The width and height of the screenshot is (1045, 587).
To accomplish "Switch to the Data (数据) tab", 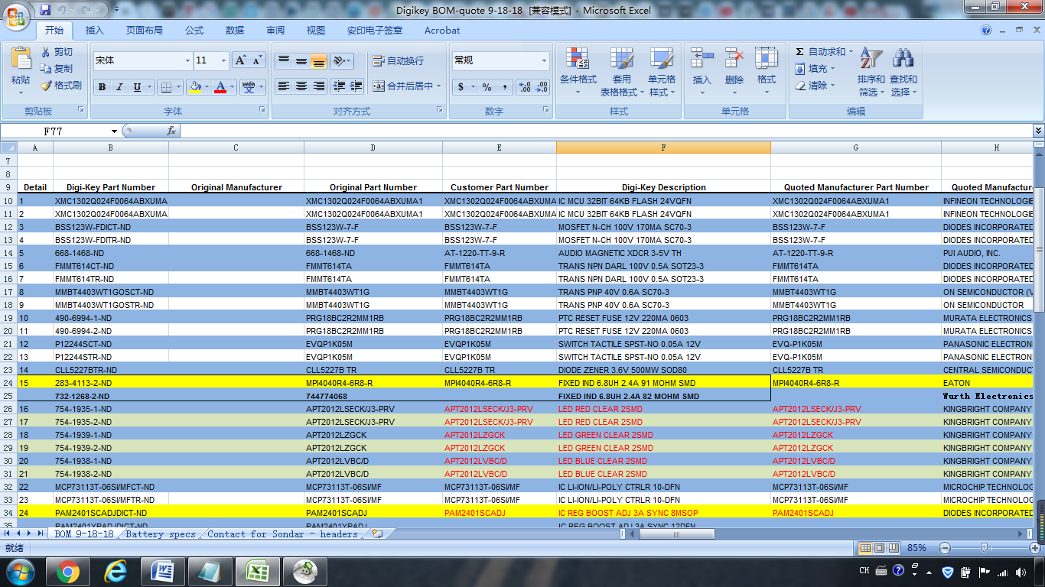I will click(235, 31).
